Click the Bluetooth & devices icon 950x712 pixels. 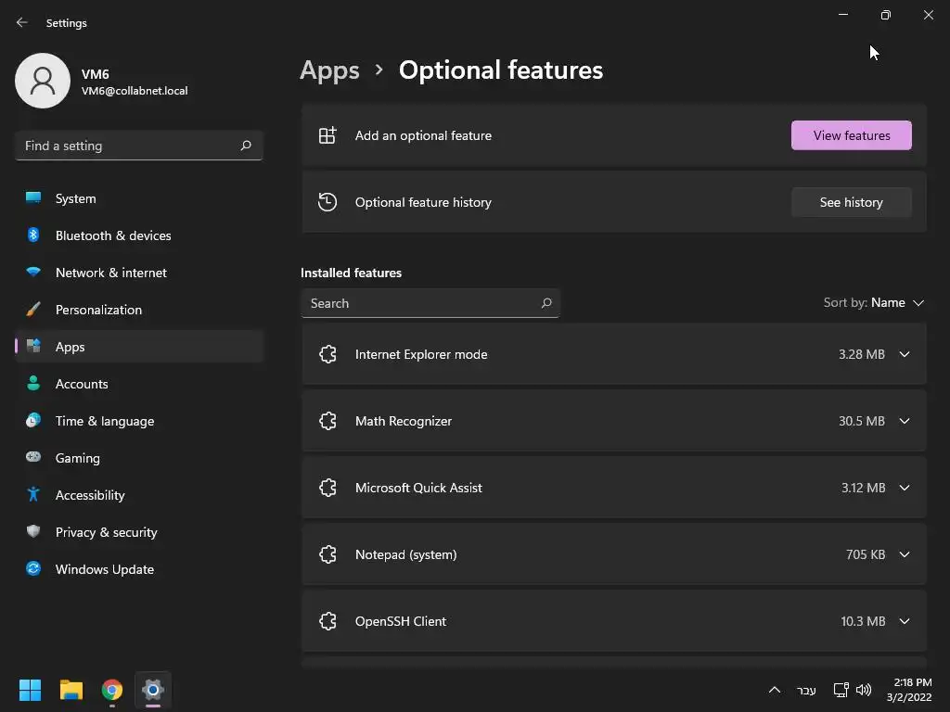point(33,235)
